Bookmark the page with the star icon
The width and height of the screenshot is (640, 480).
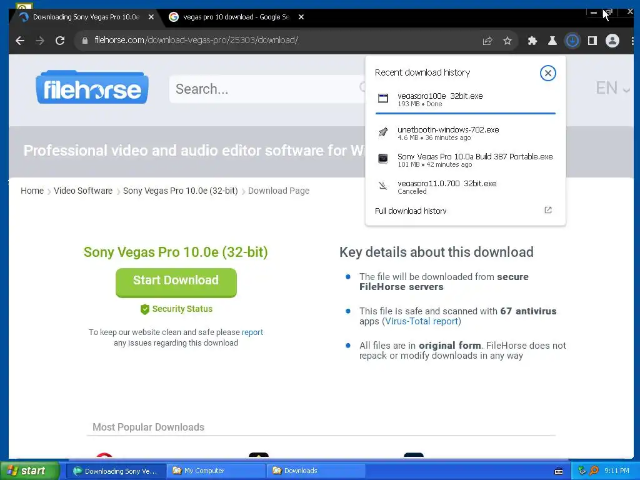(x=507, y=41)
